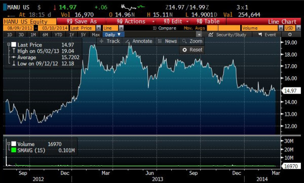Select the Max range tab
The image size is (304, 183).
[x=96, y=35]
